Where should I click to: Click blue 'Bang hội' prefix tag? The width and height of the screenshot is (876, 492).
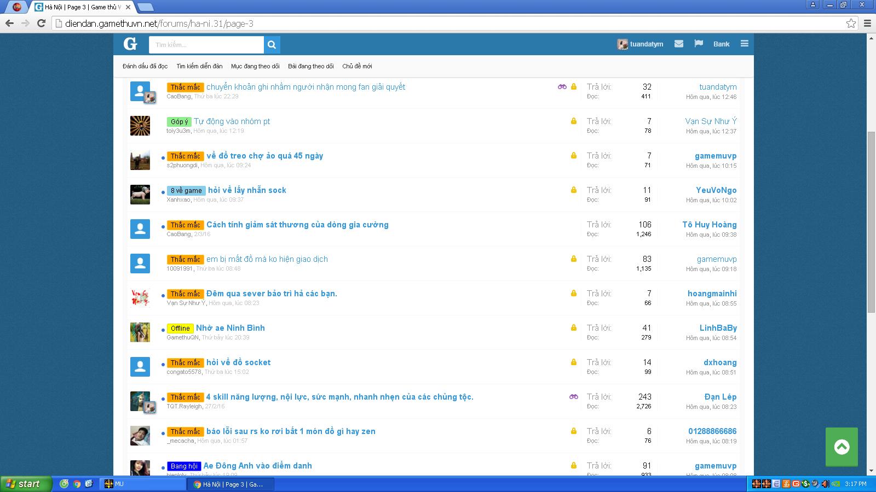(x=184, y=466)
